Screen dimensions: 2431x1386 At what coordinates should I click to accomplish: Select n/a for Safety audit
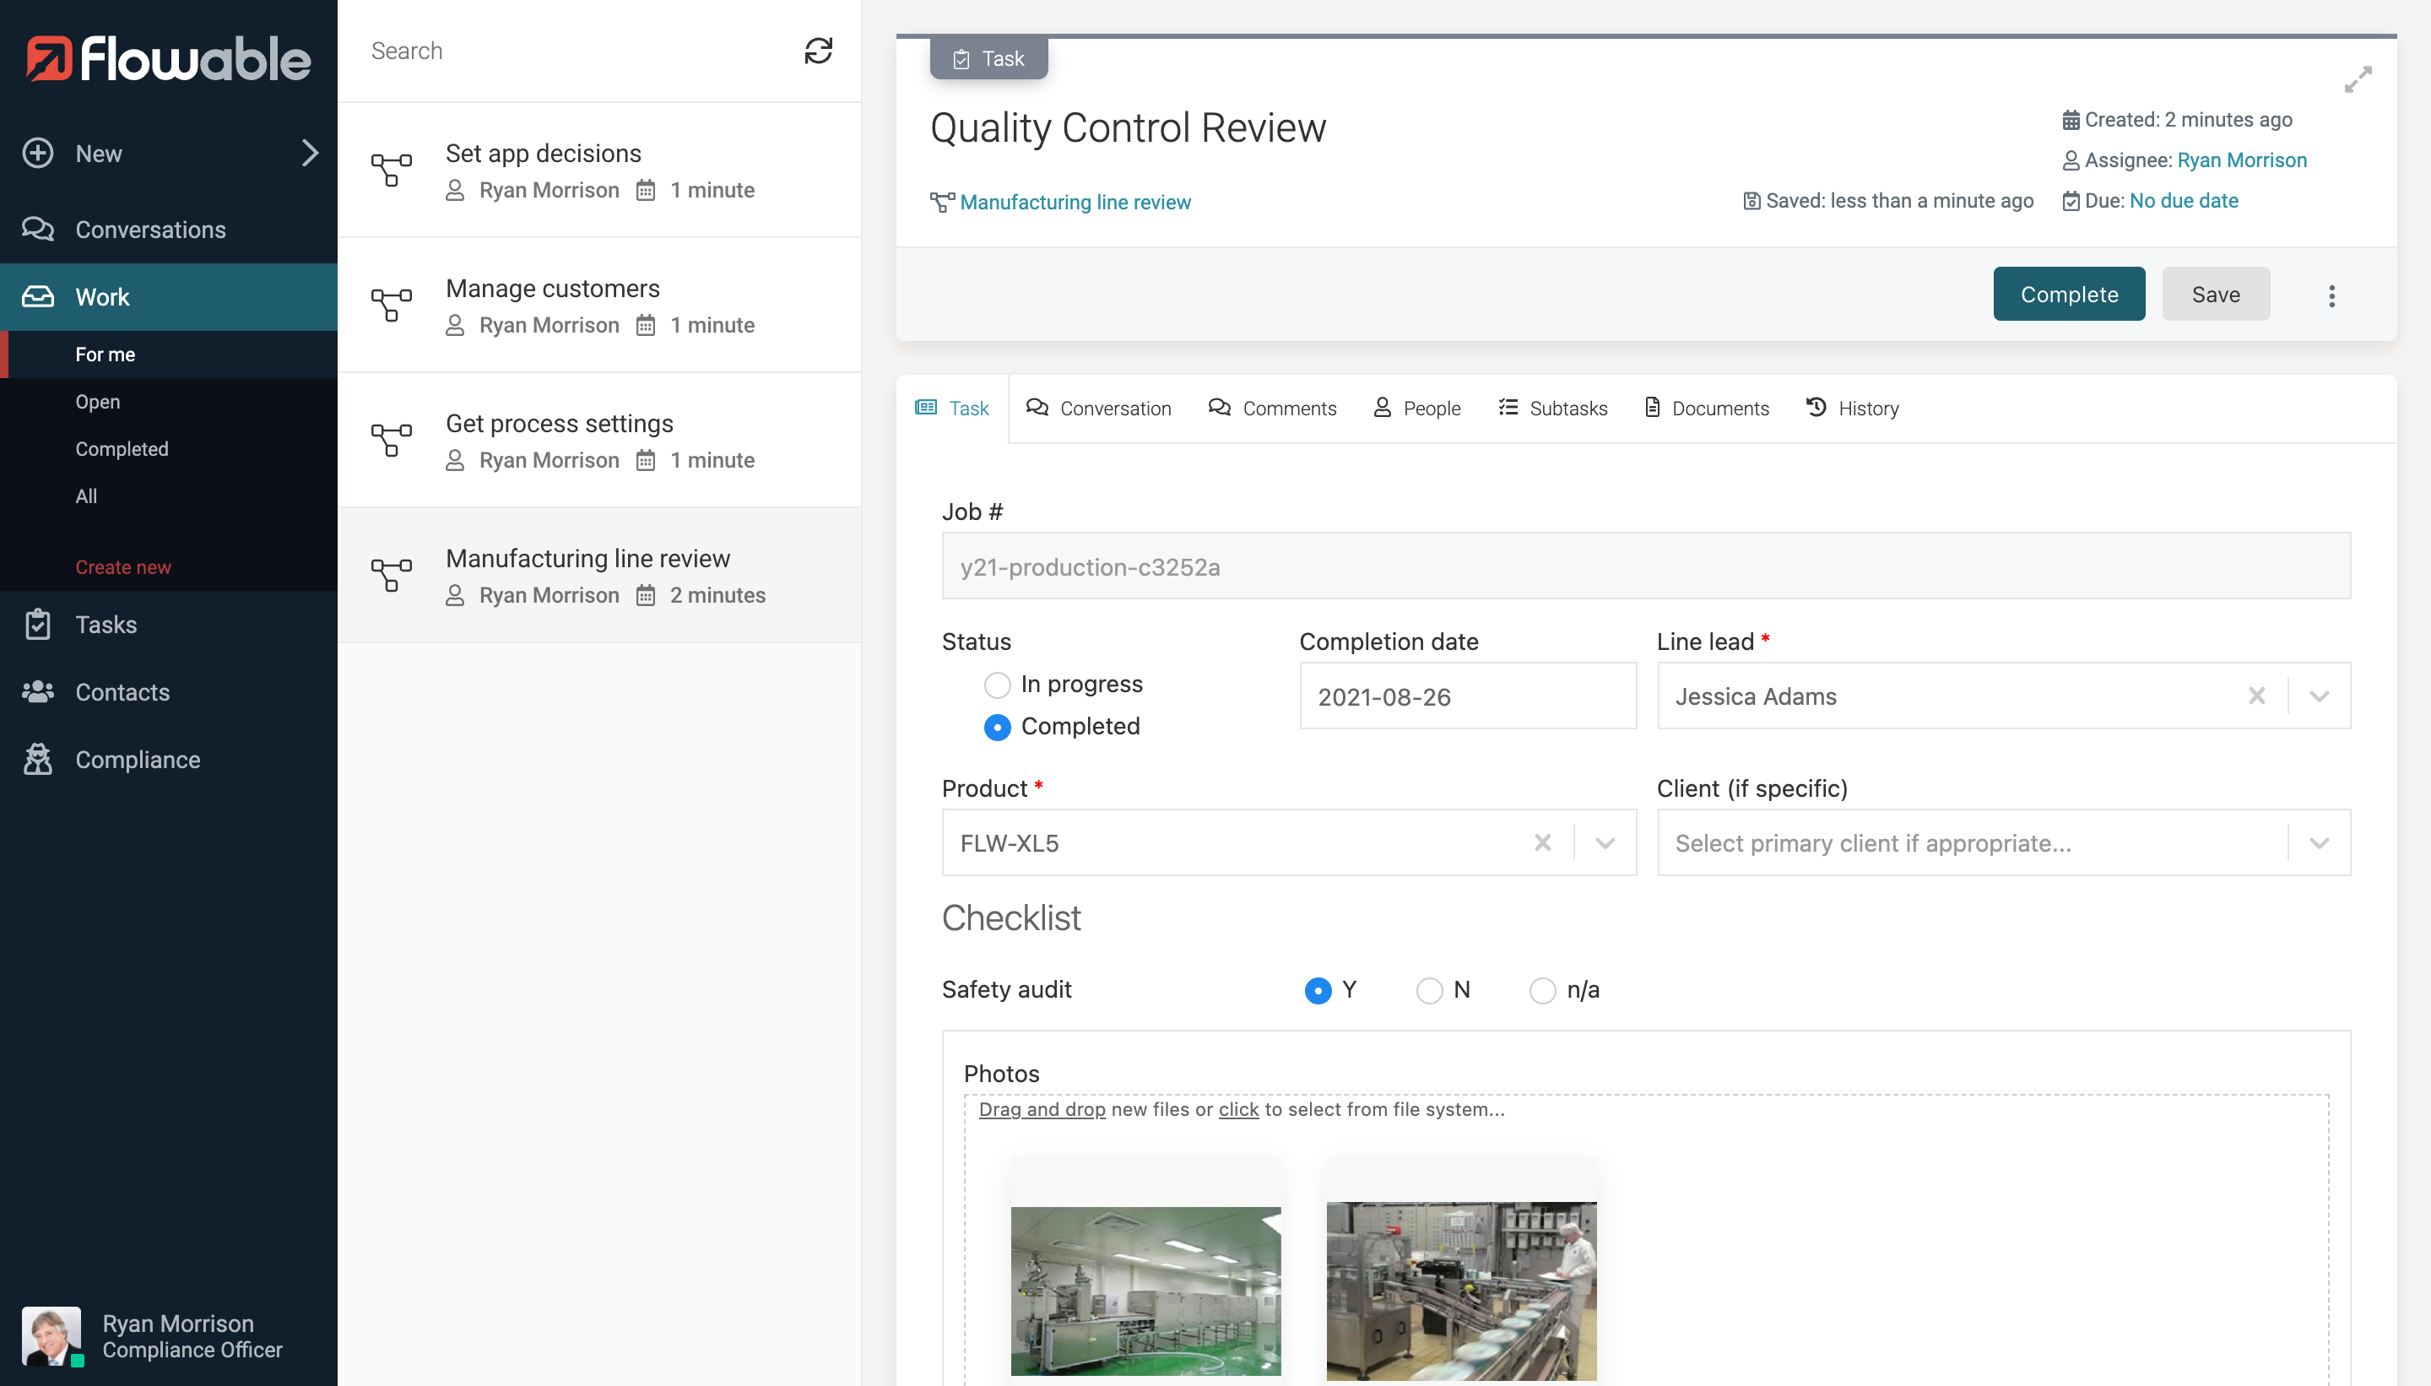(x=1542, y=991)
